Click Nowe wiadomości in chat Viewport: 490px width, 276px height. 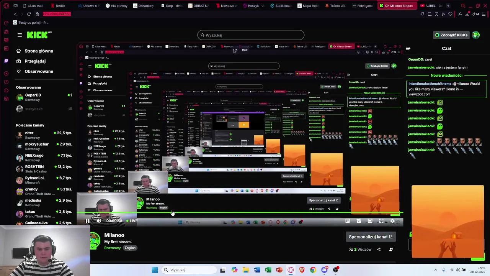pos(446,76)
